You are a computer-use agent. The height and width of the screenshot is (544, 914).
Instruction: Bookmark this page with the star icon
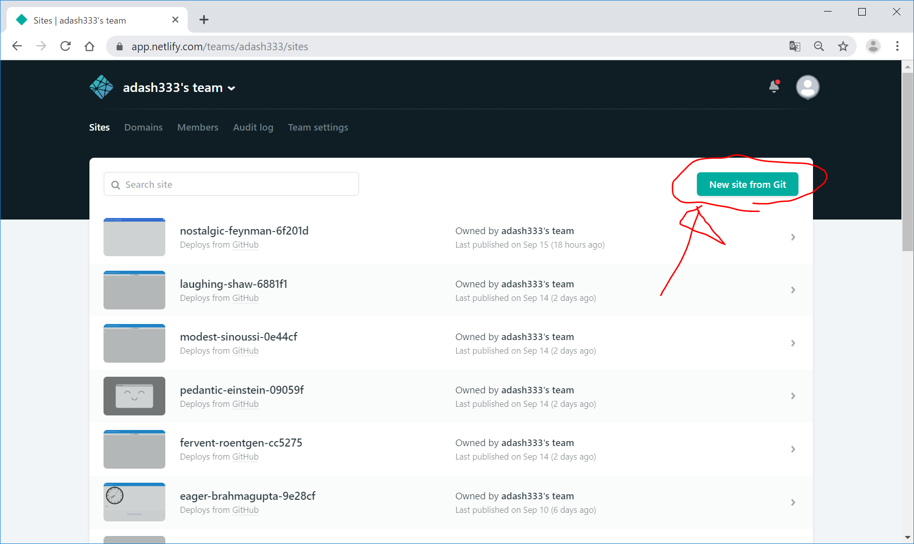pyautogui.click(x=843, y=46)
